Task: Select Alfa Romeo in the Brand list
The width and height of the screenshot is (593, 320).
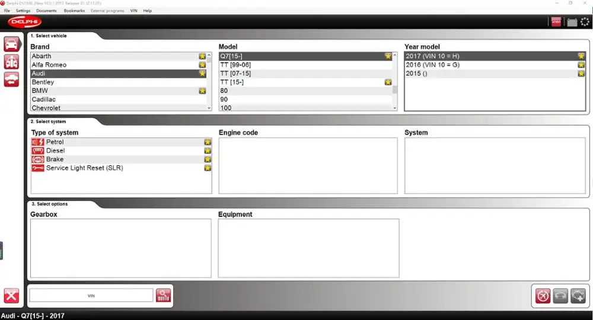Action: coord(119,65)
